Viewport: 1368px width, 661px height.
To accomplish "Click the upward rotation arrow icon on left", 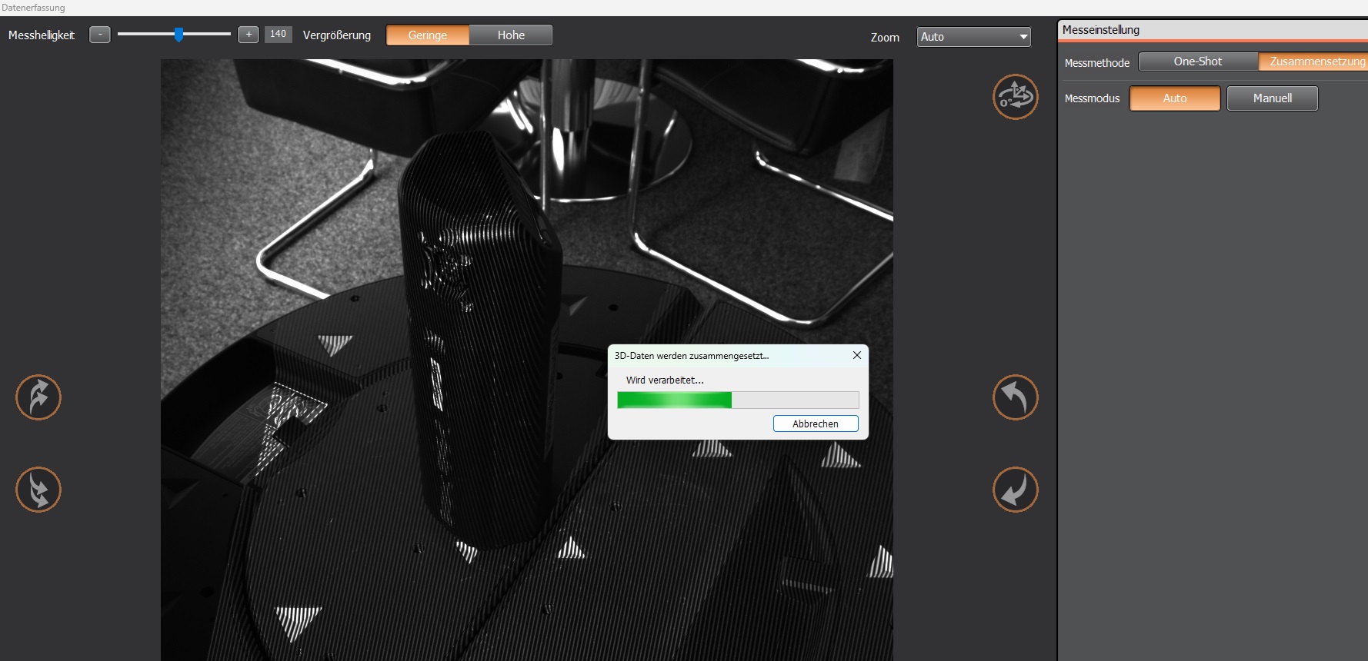I will pyautogui.click(x=38, y=397).
